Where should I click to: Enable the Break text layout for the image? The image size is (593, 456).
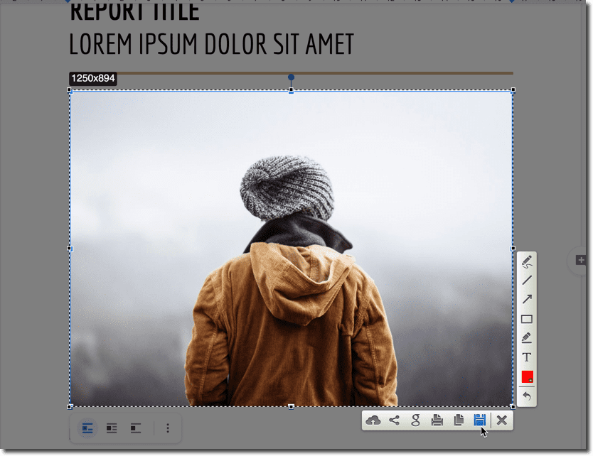pyautogui.click(x=135, y=428)
